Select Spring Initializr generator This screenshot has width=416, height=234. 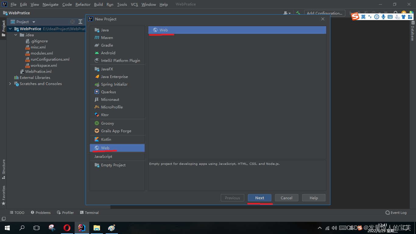(x=117, y=84)
